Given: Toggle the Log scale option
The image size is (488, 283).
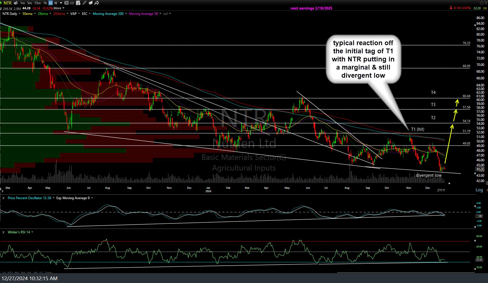Looking at the screenshot, I should click(479, 190).
